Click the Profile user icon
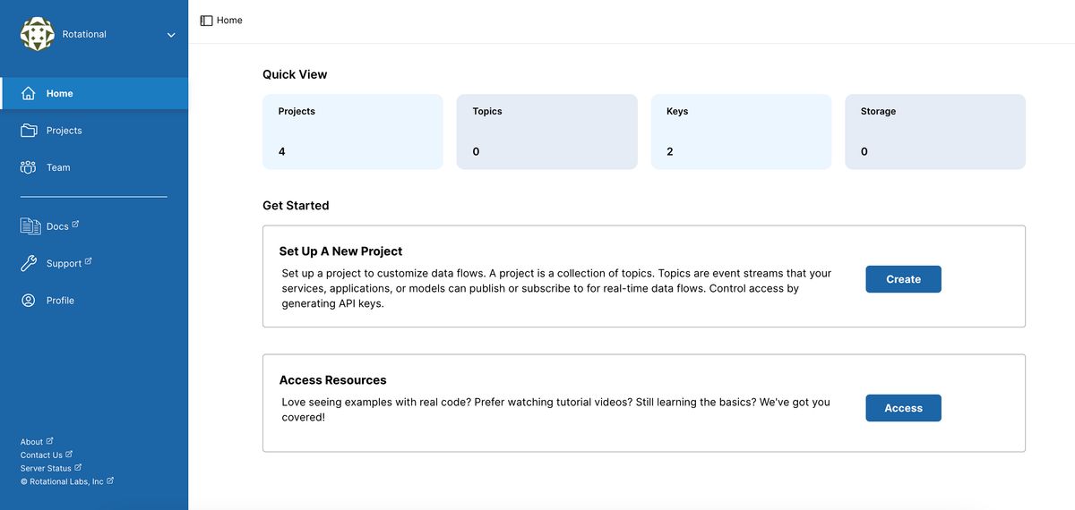This screenshot has height=510, width=1075. 29,301
